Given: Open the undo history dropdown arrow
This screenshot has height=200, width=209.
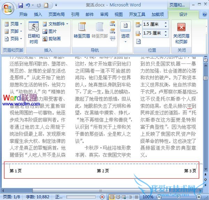Looking at the screenshot, I should [x=33, y=5].
